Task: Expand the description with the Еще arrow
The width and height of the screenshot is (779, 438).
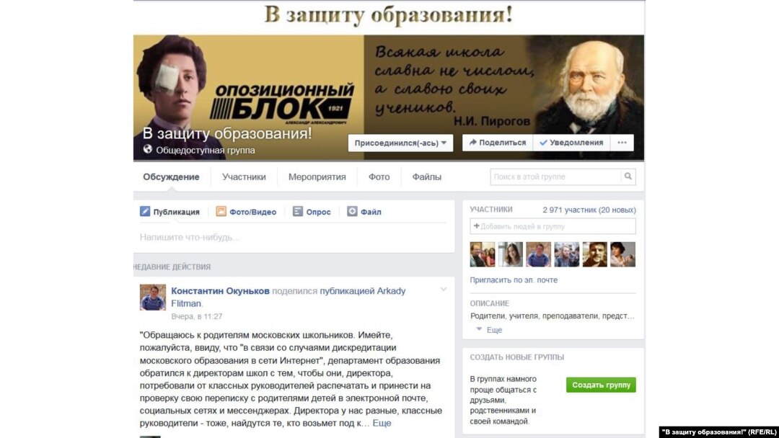Action: coord(489,330)
